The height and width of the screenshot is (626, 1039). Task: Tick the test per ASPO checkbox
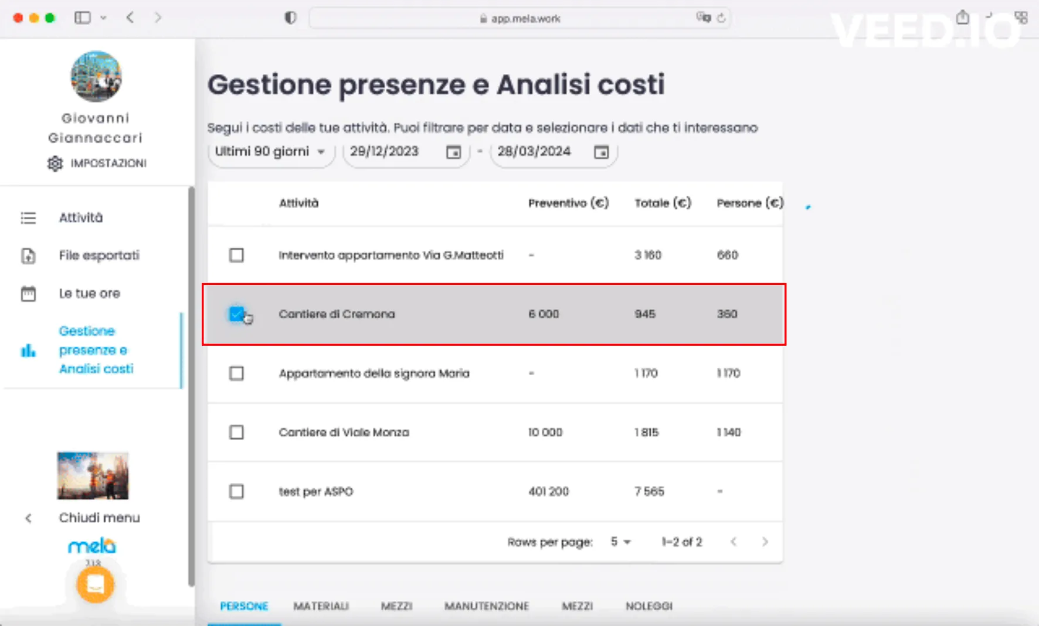click(236, 491)
